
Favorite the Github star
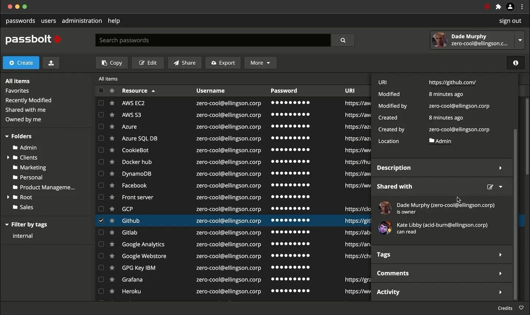112,221
